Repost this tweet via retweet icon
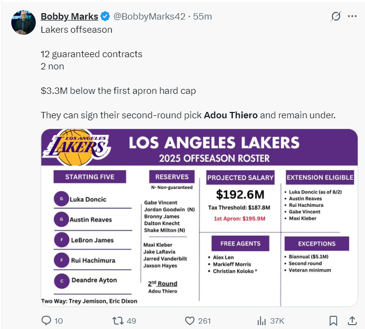Image resolution: width=365 pixels, height=329 pixels. click(x=118, y=321)
